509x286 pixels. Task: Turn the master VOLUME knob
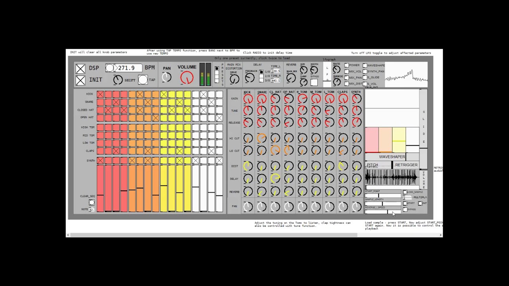tap(187, 78)
